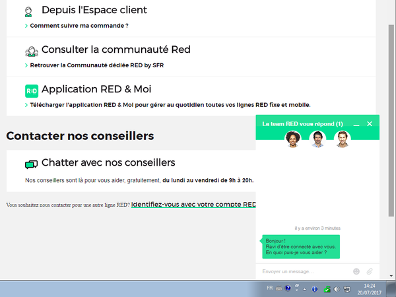Click the green checkmark tray icon
Viewport: 396px width, 297px height.
click(x=327, y=289)
